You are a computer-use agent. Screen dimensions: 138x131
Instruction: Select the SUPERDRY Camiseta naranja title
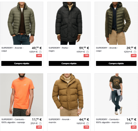[x=13, y=121]
